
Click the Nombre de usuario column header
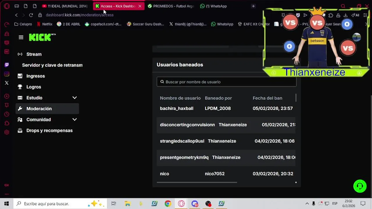180,98
